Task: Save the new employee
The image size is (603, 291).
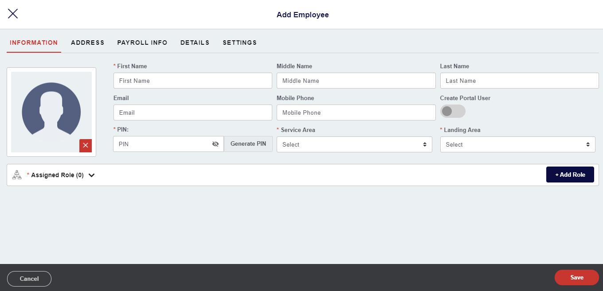Action: (x=577, y=277)
